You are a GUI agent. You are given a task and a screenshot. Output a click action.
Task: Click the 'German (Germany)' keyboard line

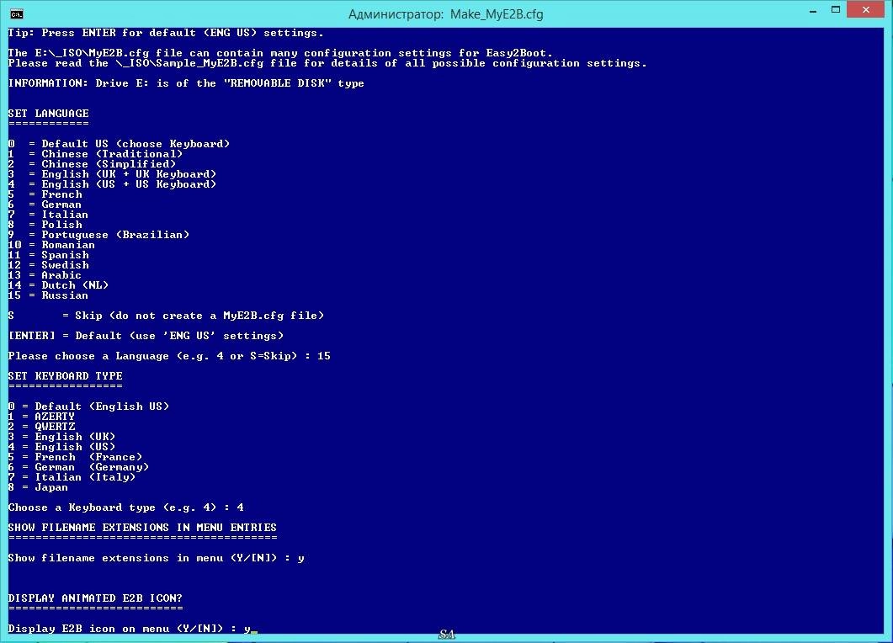(78, 467)
